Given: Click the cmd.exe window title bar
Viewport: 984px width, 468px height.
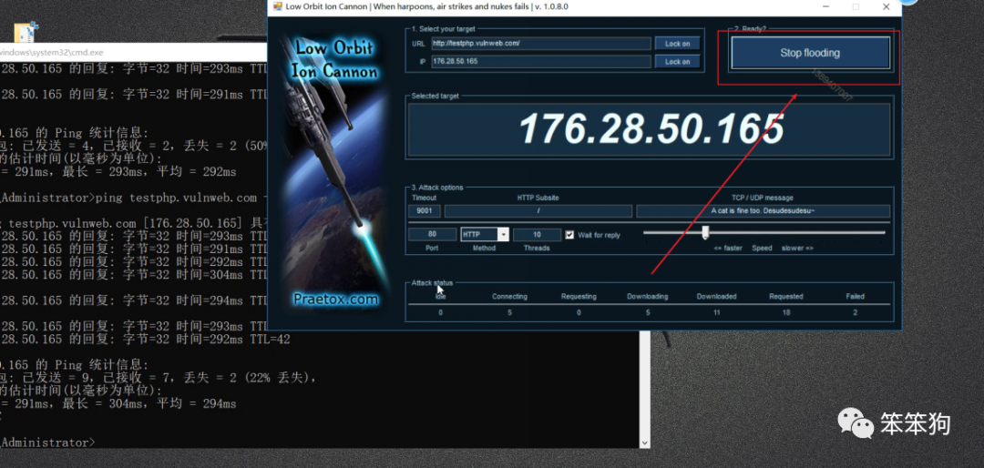Looking at the screenshot, I should [x=133, y=52].
